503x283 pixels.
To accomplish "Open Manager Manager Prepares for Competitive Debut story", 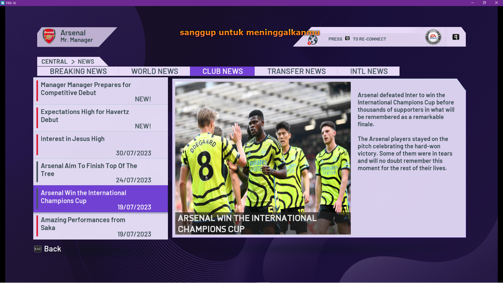I will (x=101, y=91).
